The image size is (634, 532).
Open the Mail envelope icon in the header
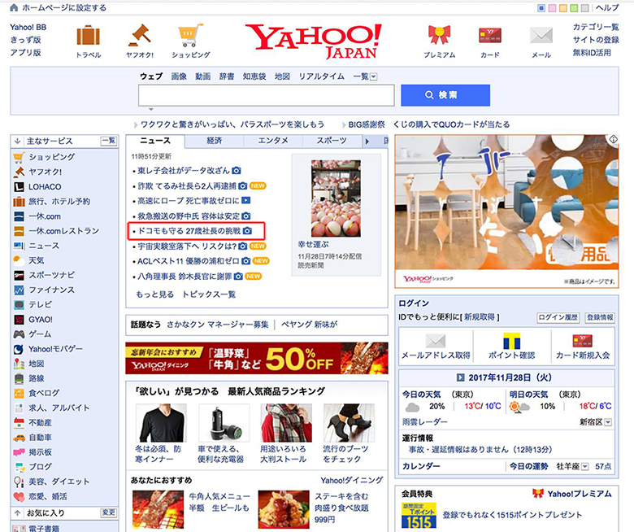pyautogui.click(x=541, y=35)
